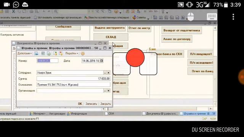Image resolution: width=244 pixels, height=137 pixels.
Task: Clear the Сотрудник field with X
Action: point(108,73)
